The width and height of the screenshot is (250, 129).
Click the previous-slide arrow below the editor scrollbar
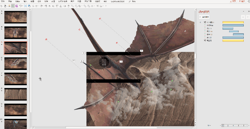tap(195, 123)
